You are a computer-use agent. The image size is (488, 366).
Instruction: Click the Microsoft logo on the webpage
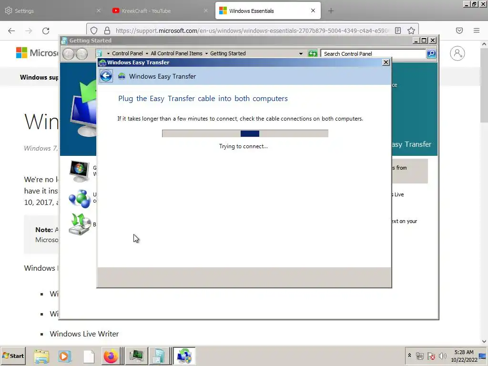(x=37, y=53)
